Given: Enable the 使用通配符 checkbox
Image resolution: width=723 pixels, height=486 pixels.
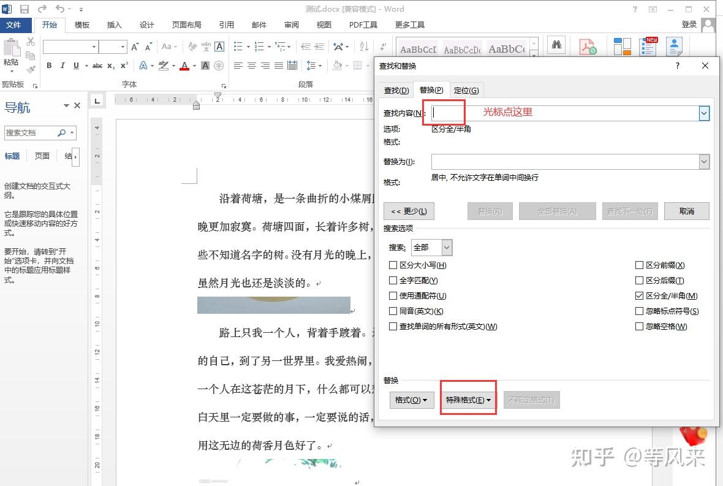Looking at the screenshot, I should click(393, 295).
